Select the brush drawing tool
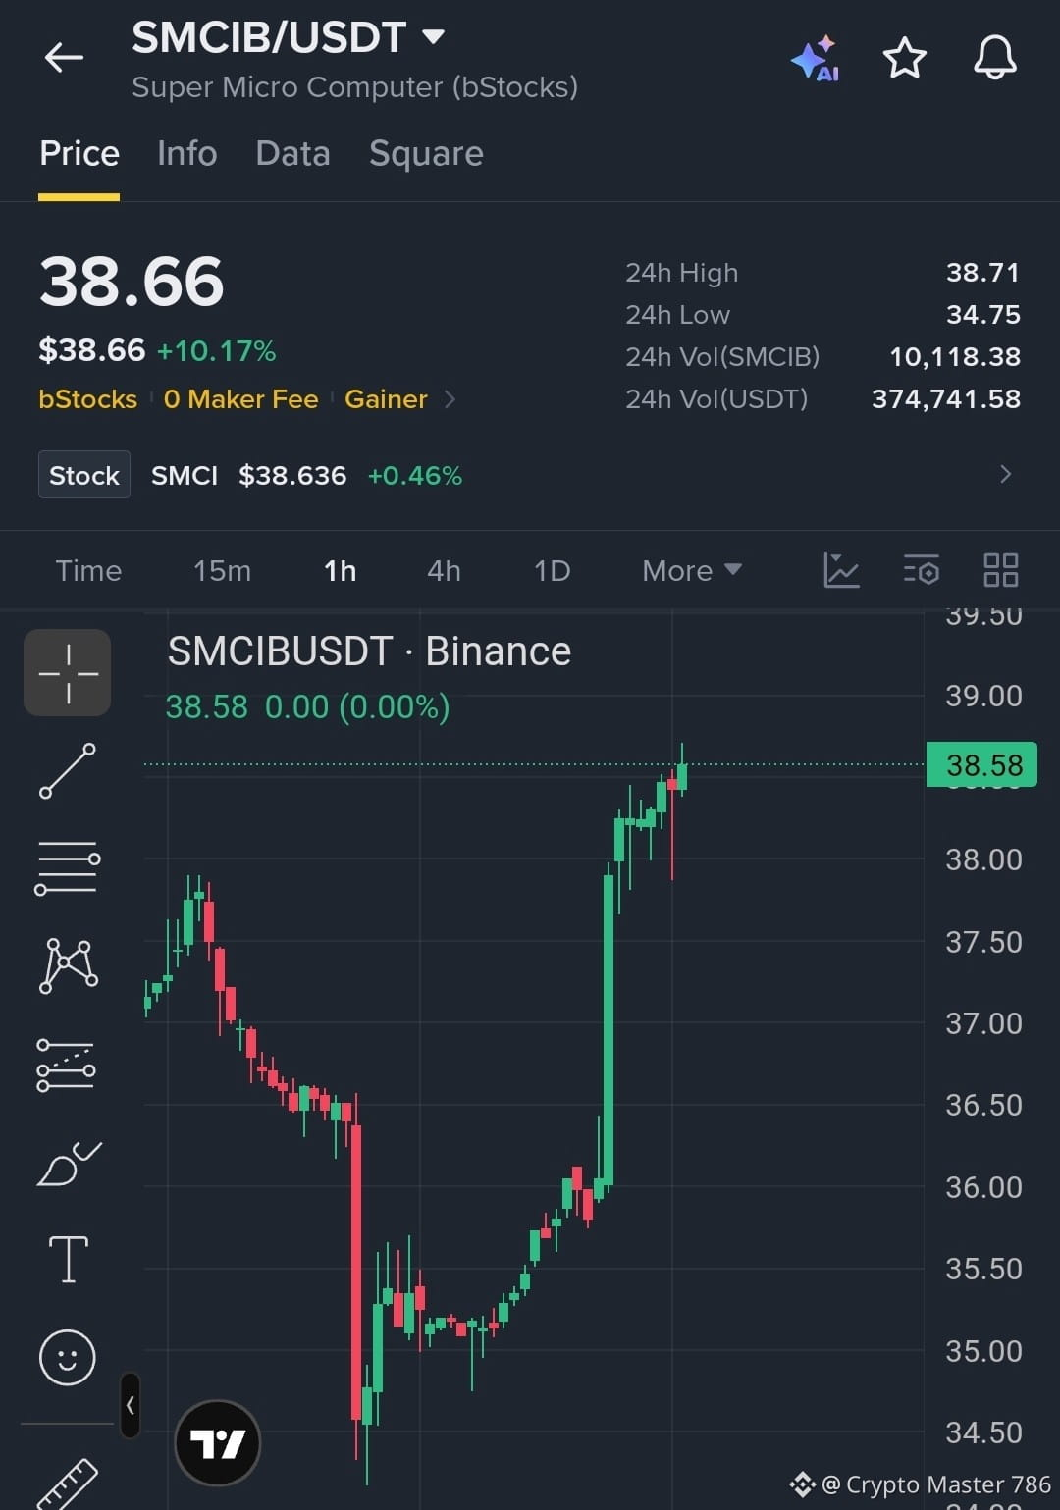 [x=69, y=1164]
